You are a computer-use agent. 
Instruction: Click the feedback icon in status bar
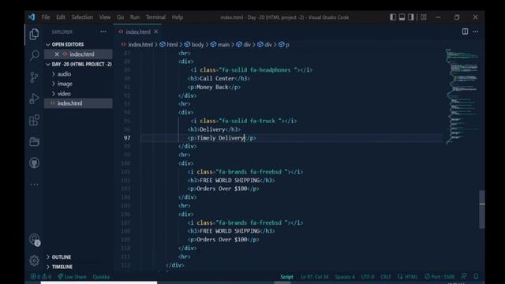pos(464,276)
